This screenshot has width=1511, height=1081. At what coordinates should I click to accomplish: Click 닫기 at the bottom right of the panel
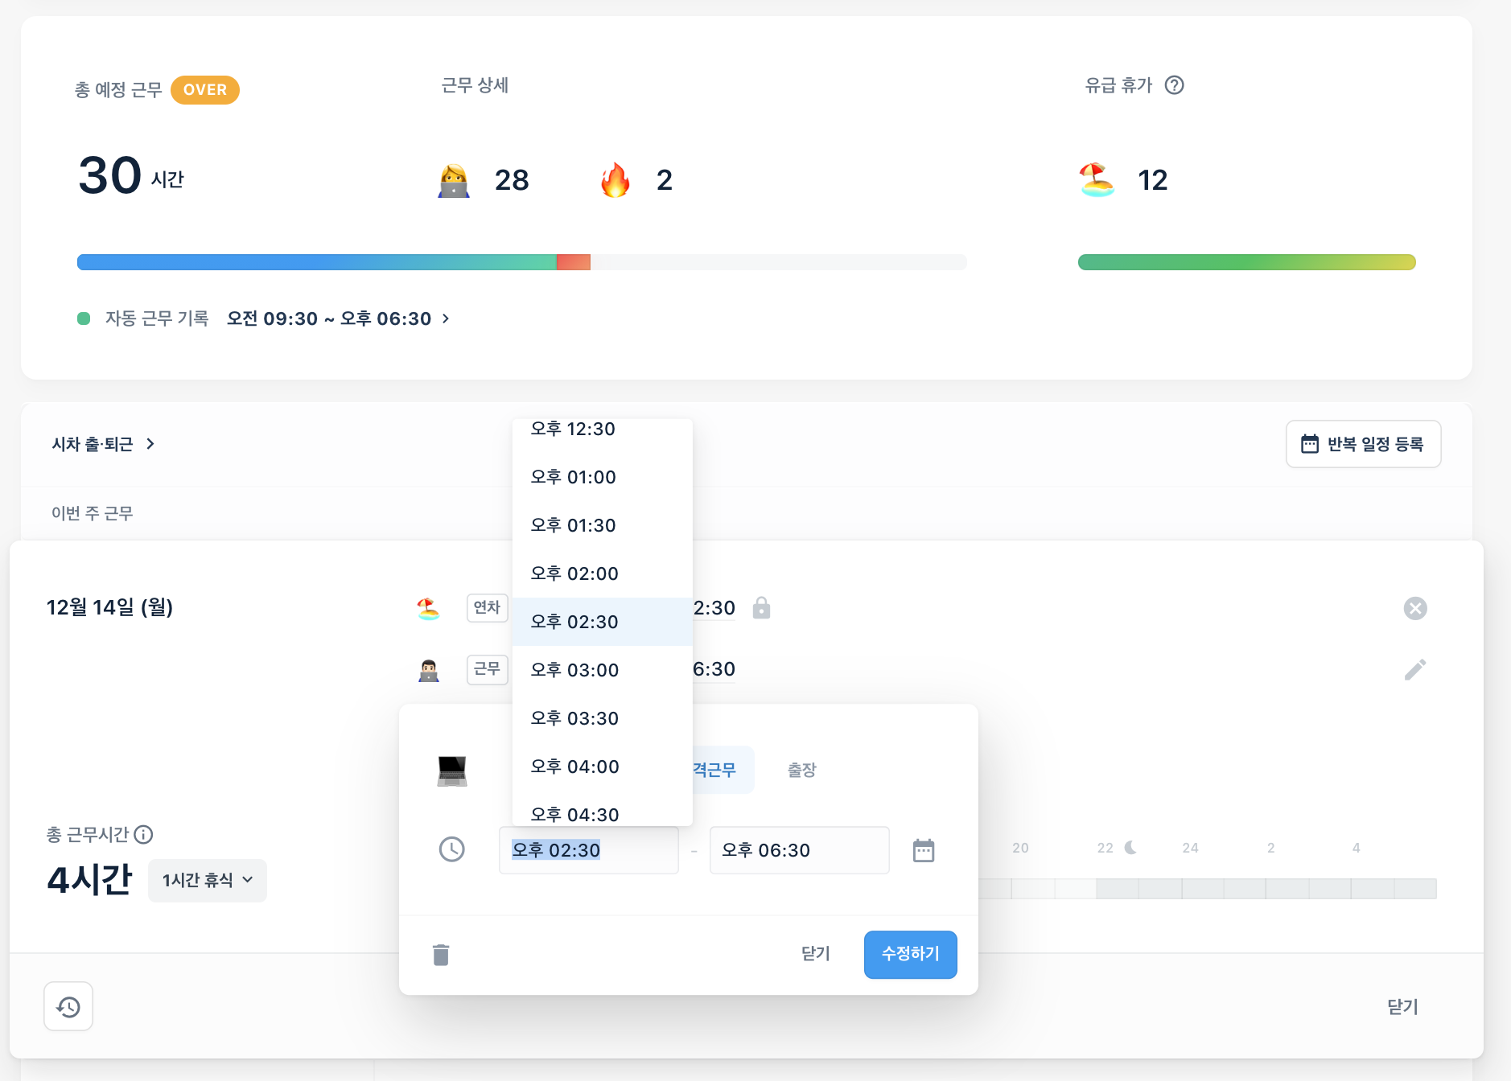tap(1402, 1007)
